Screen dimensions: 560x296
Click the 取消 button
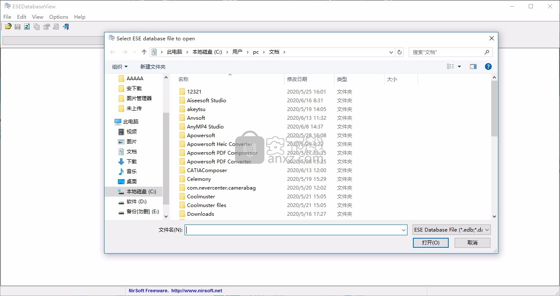point(472,242)
